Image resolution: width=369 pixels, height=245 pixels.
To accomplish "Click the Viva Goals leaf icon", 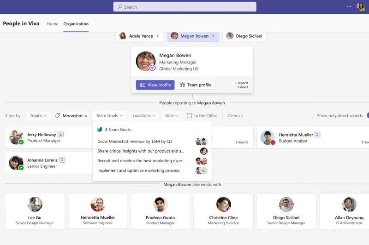I will [x=100, y=130].
